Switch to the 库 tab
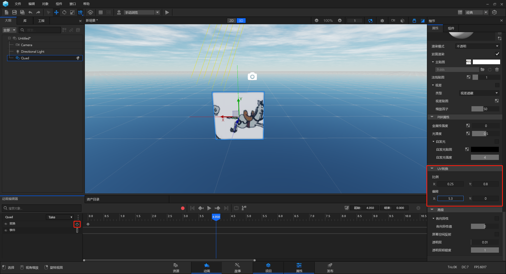 (25, 21)
